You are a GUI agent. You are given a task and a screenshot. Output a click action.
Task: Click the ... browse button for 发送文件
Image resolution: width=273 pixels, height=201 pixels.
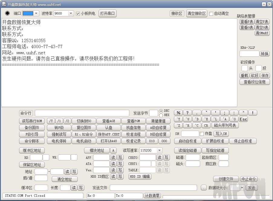[x=203, y=188]
